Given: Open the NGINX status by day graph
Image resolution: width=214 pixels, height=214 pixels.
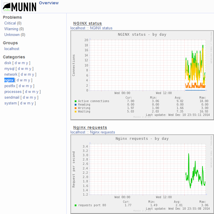Looking at the screenshot, I should [x=142, y=75].
